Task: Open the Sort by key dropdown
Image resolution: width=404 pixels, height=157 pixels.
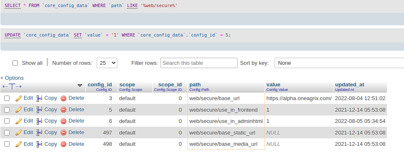Action: pyautogui.click(x=339, y=63)
